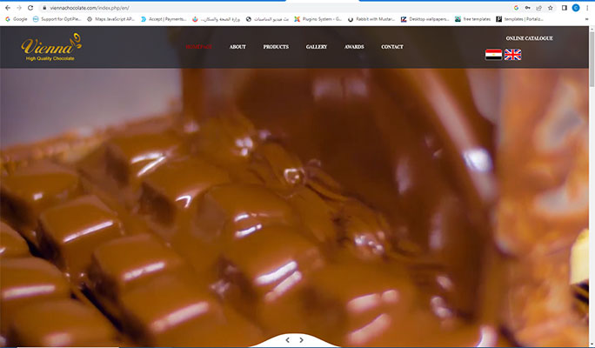Image resolution: width=595 pixels, height=348 pixels.
Task: Click the share page icon
Action: pyautogui.click(x=538, y=8)
